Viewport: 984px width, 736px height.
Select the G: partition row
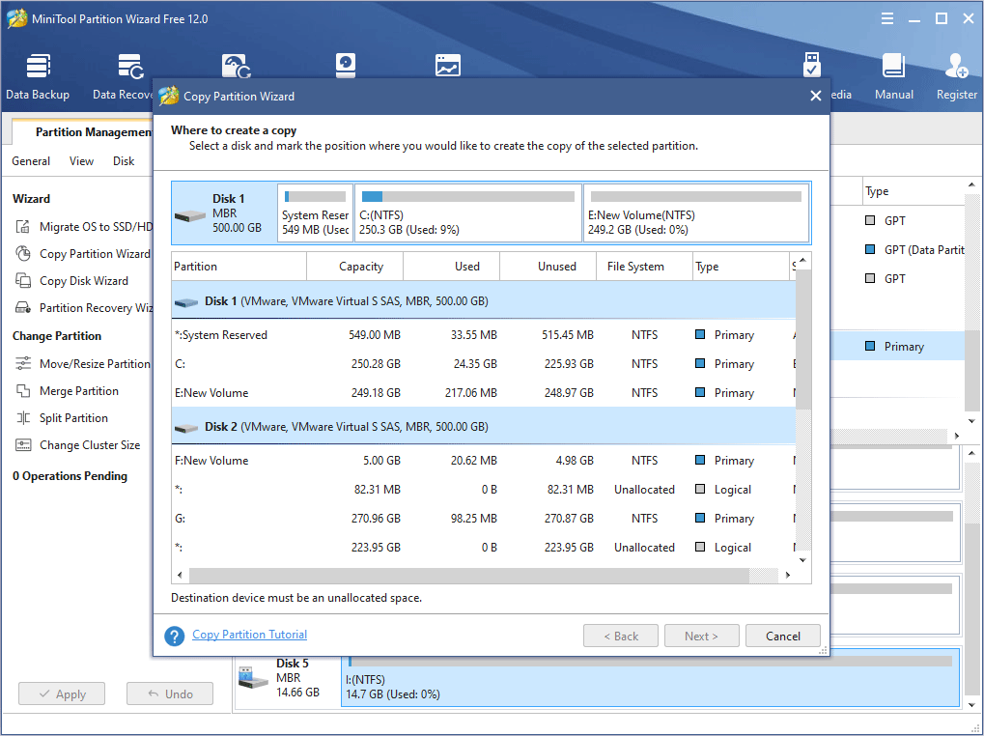pyautogui.click(x=484, y=519)
